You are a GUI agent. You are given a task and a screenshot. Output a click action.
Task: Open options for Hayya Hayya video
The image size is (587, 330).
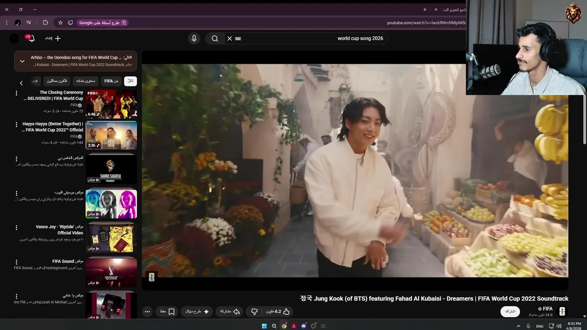tap(17, 125)
